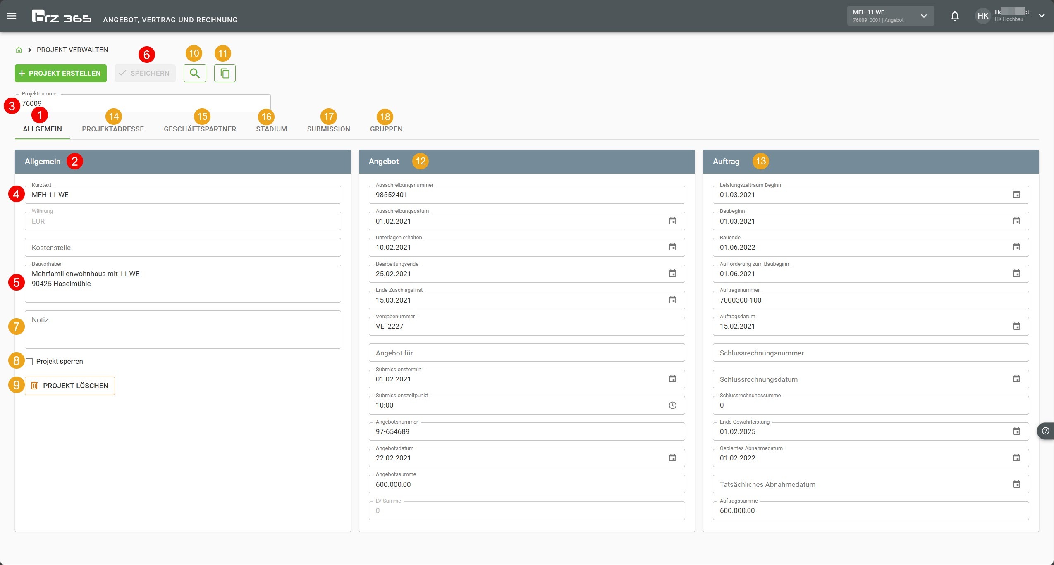The height and width of the screenshot is (565, 1054).
Task: Open the Geschäftspartner tab
Action: click(200, 129)
